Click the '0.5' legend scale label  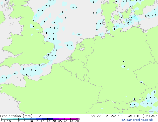pyautogui.click(x=8, y=121)
